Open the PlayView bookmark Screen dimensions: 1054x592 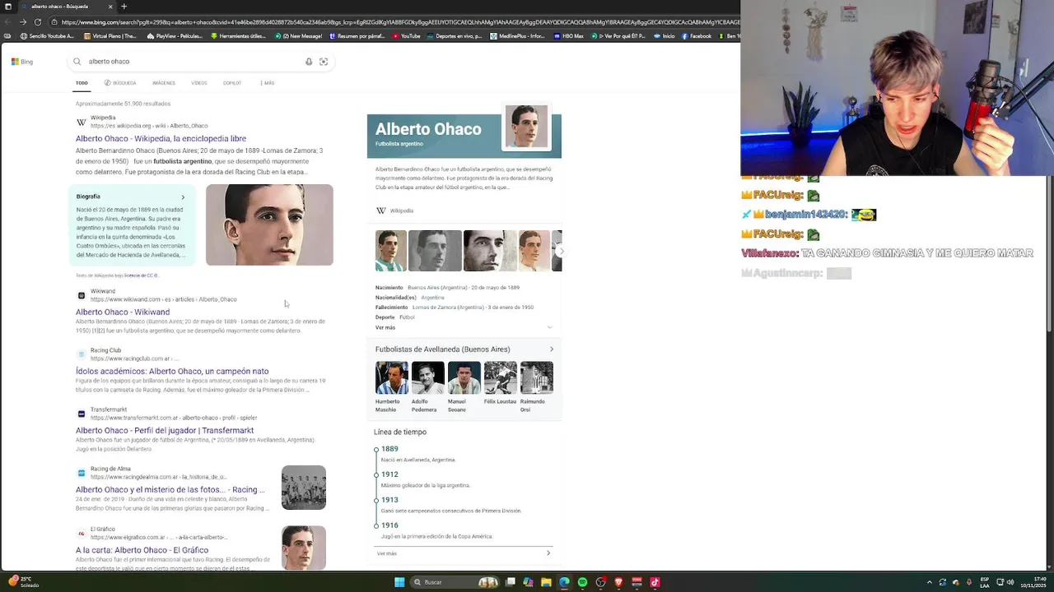175,36
